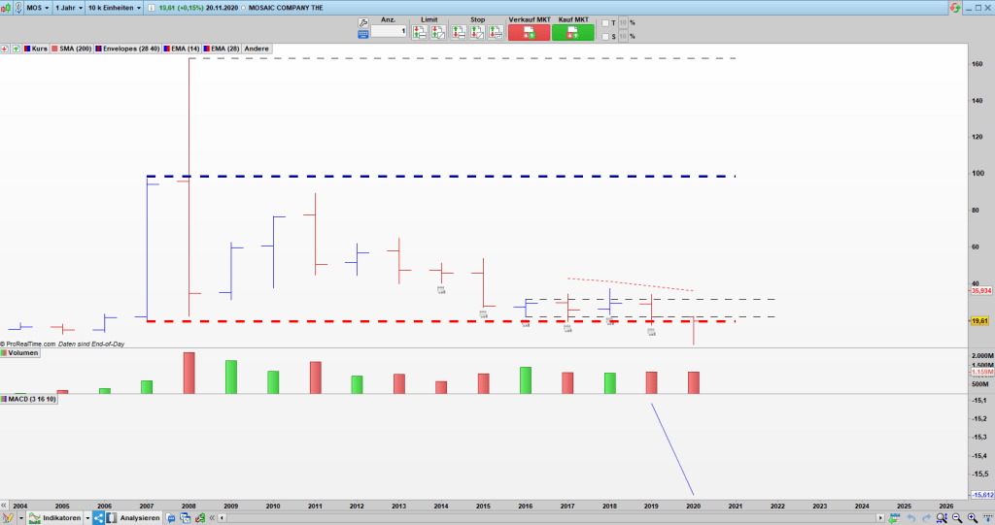The image size is (995, 525).
Task: Open the MOS symbol dropdown
Action: click(x=37, y=8)
